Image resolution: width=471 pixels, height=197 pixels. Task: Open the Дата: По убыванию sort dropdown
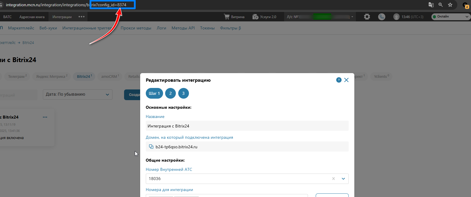(78, 94)
